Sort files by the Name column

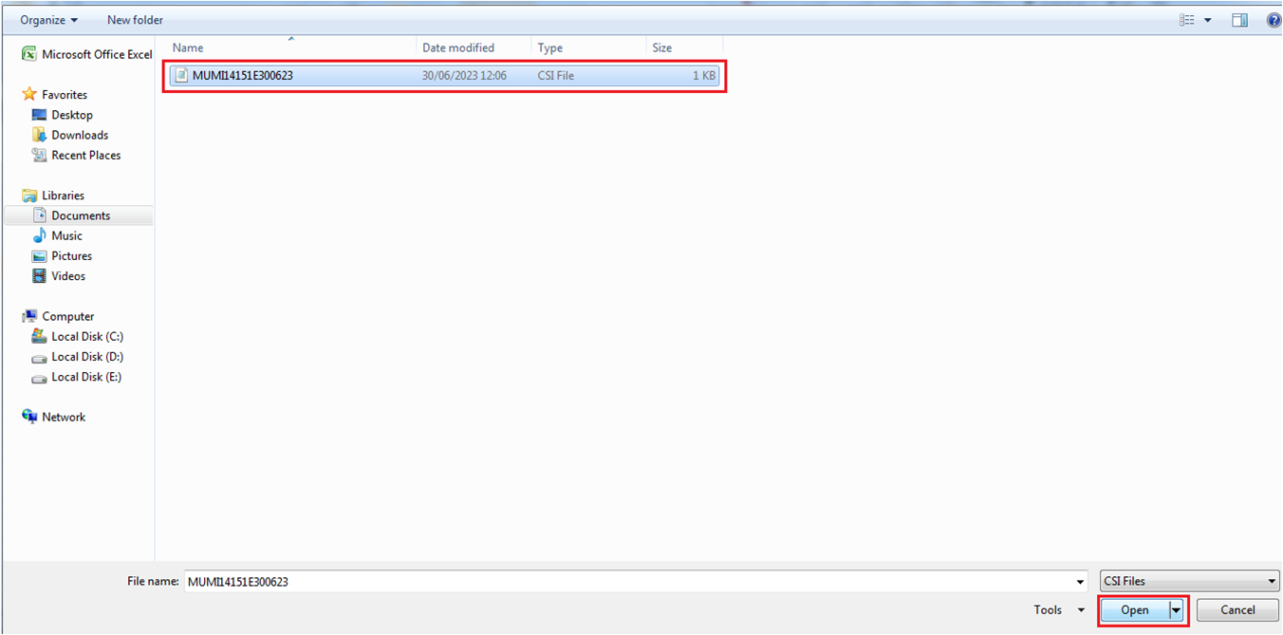[188, 47]
